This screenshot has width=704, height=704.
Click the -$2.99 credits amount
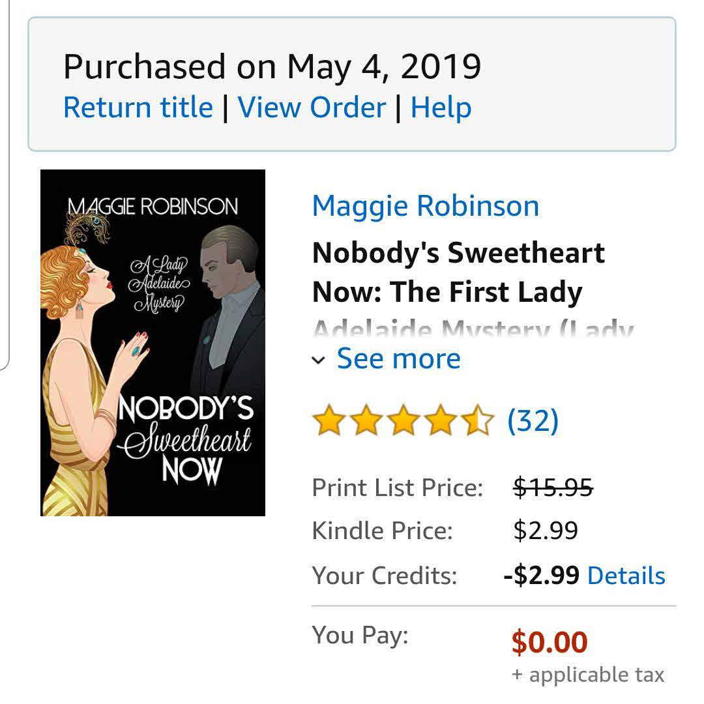[x=541, y=576]
